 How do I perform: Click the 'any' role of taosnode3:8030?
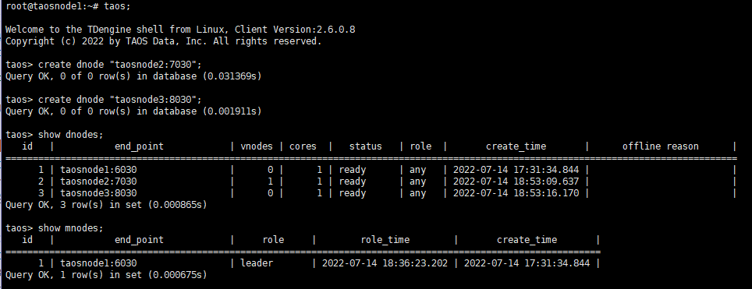click(x=417, y=193)
